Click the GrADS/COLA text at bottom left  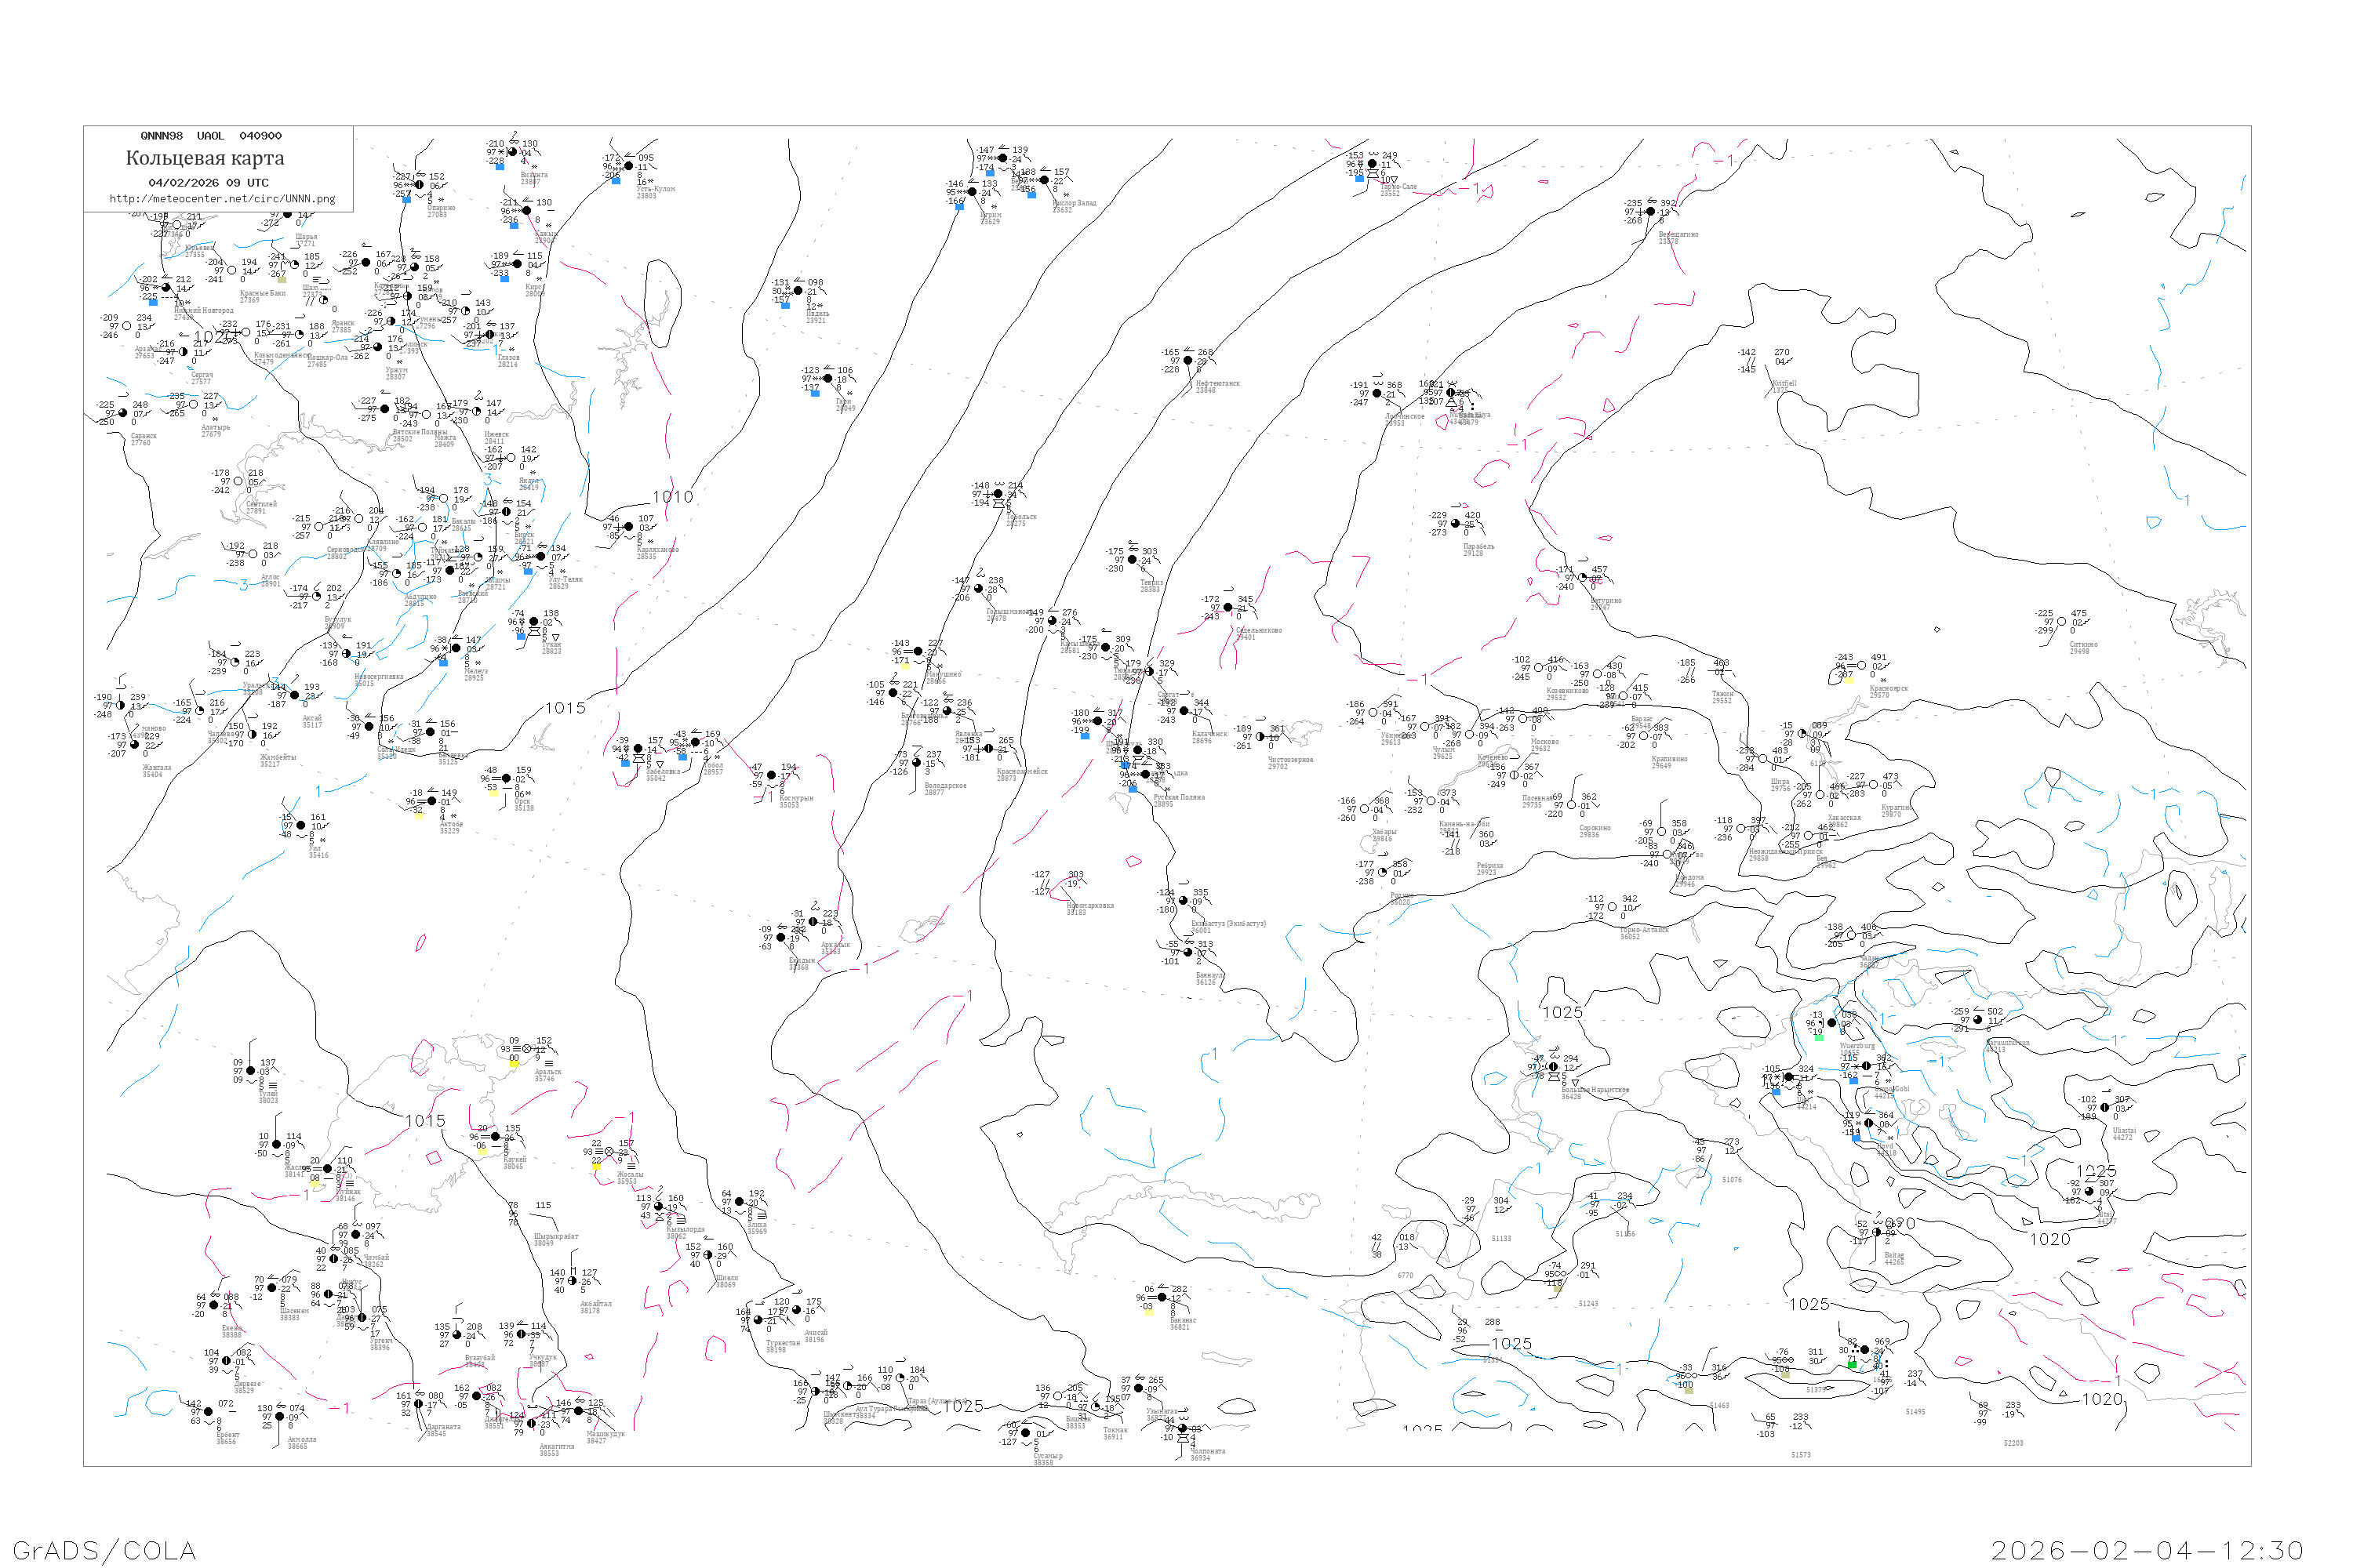coord(104,1550)
